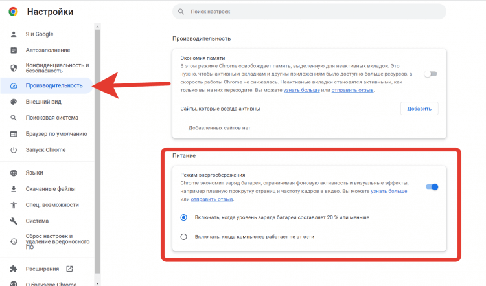The width and height of the screenshot is (486, 286).
Task: Go to Внешний вид section
Action: tap(43, 102)
